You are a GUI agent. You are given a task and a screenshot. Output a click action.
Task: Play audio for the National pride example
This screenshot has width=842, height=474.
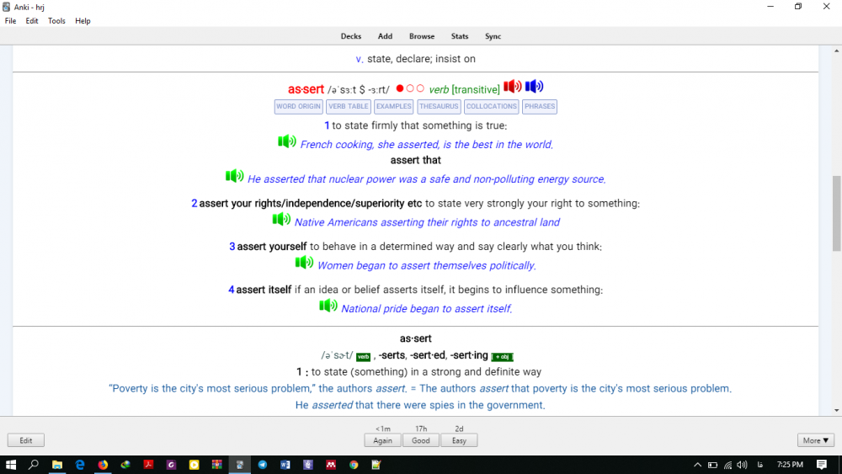pyautogui.click(x=328, y=306)
